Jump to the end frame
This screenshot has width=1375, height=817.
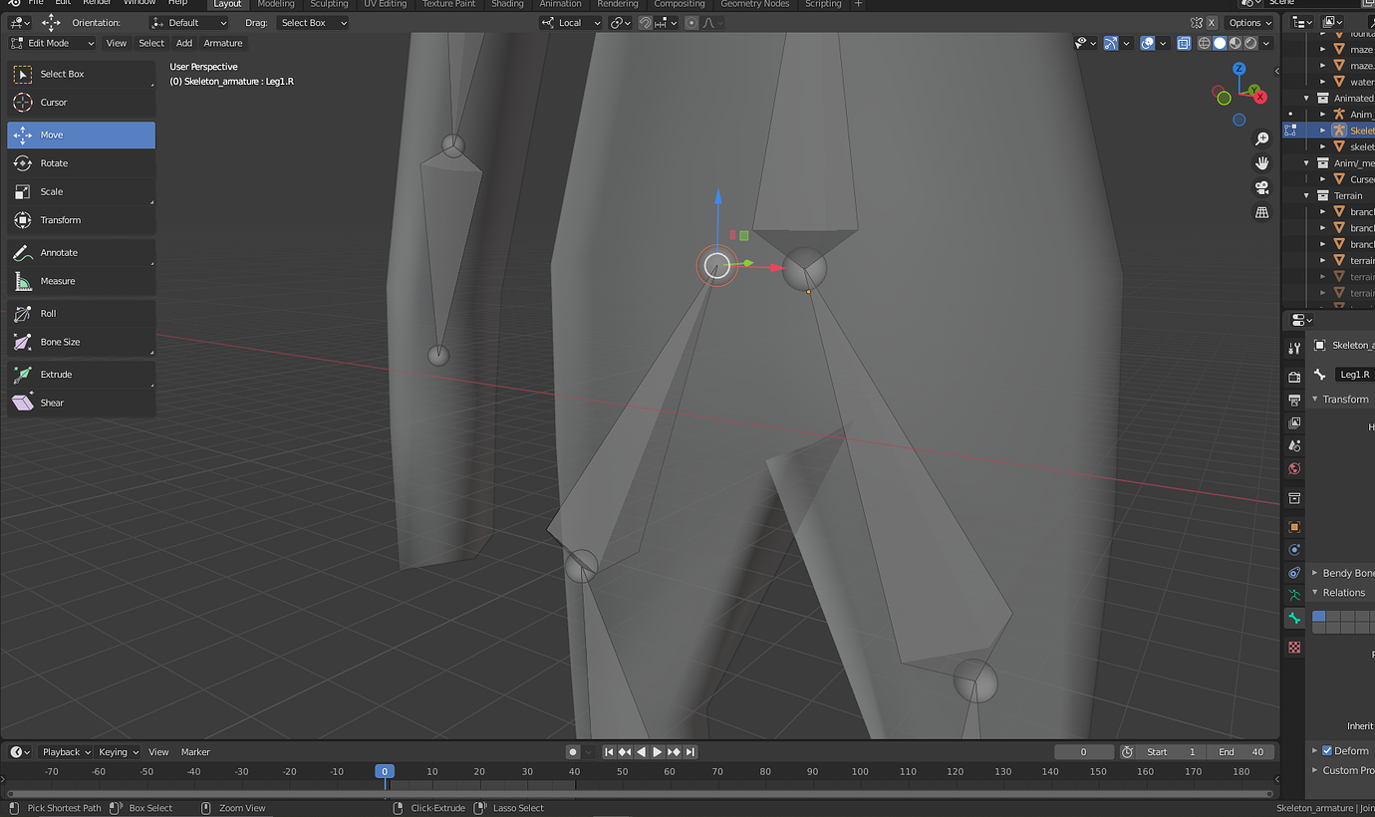click(689, 752)
